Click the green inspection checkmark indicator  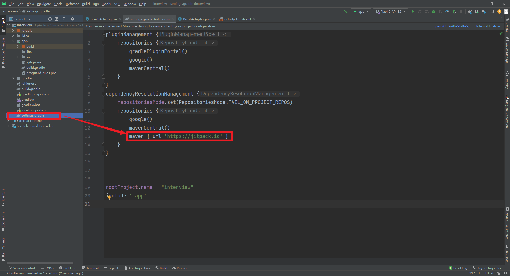[x=501, y=33]
